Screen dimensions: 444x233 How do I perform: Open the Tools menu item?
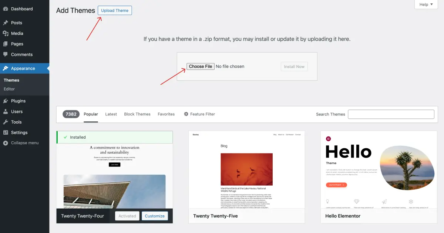tap(24, 122)
